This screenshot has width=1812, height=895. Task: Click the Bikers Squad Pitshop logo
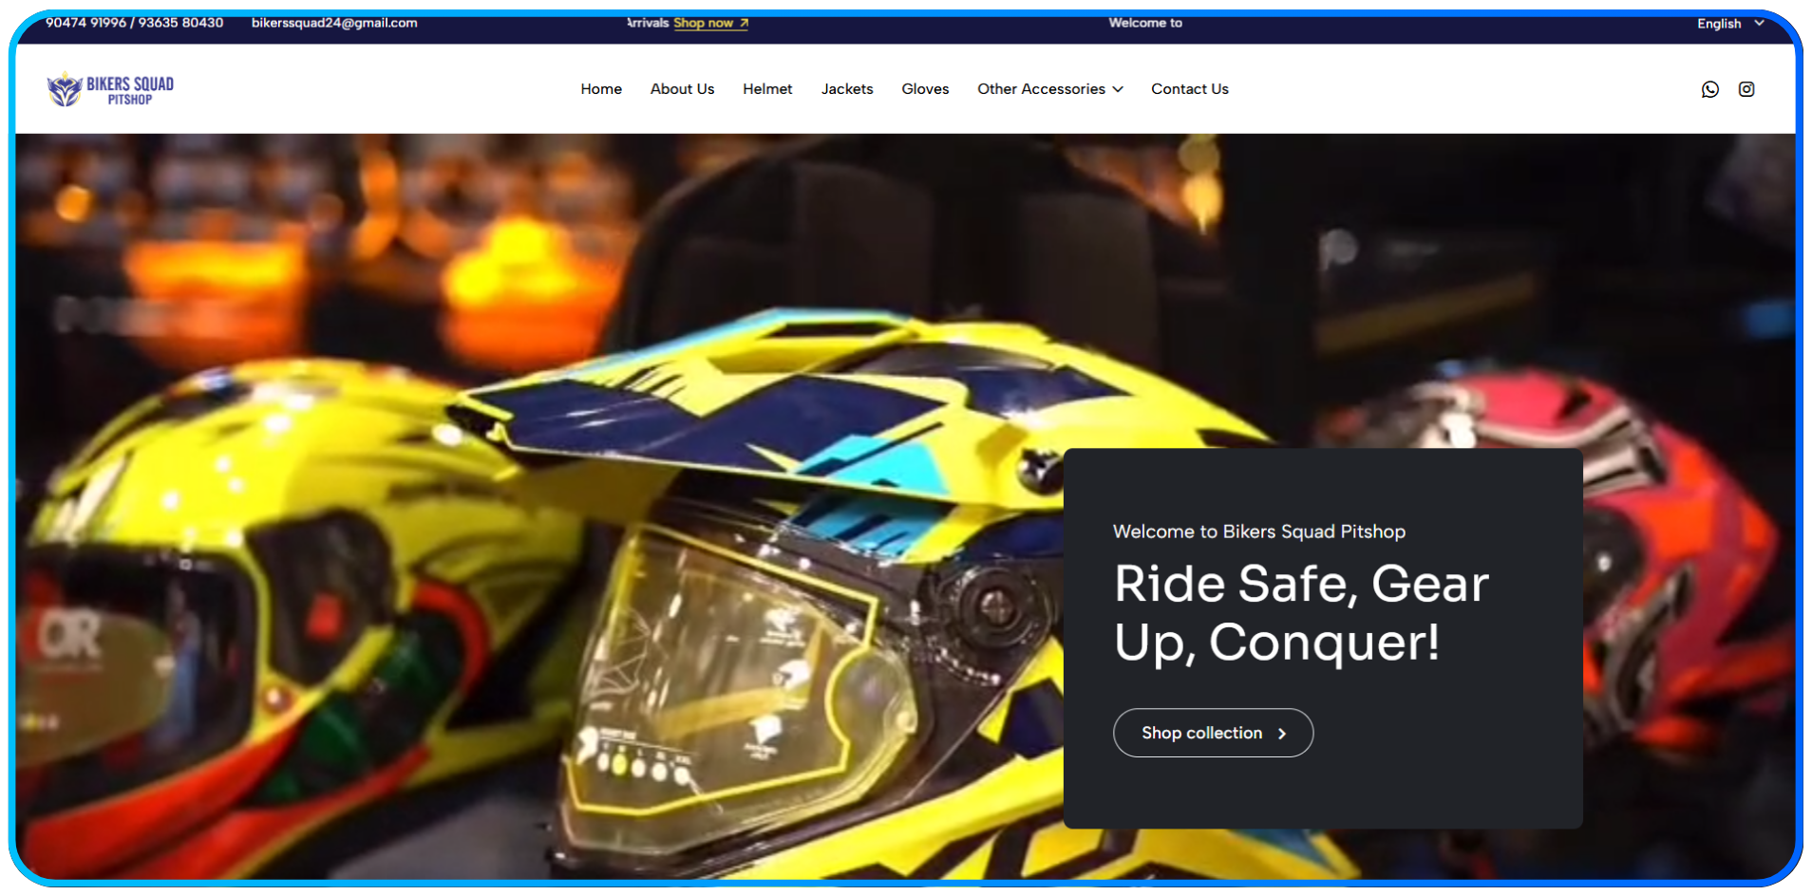coord(110,89)
